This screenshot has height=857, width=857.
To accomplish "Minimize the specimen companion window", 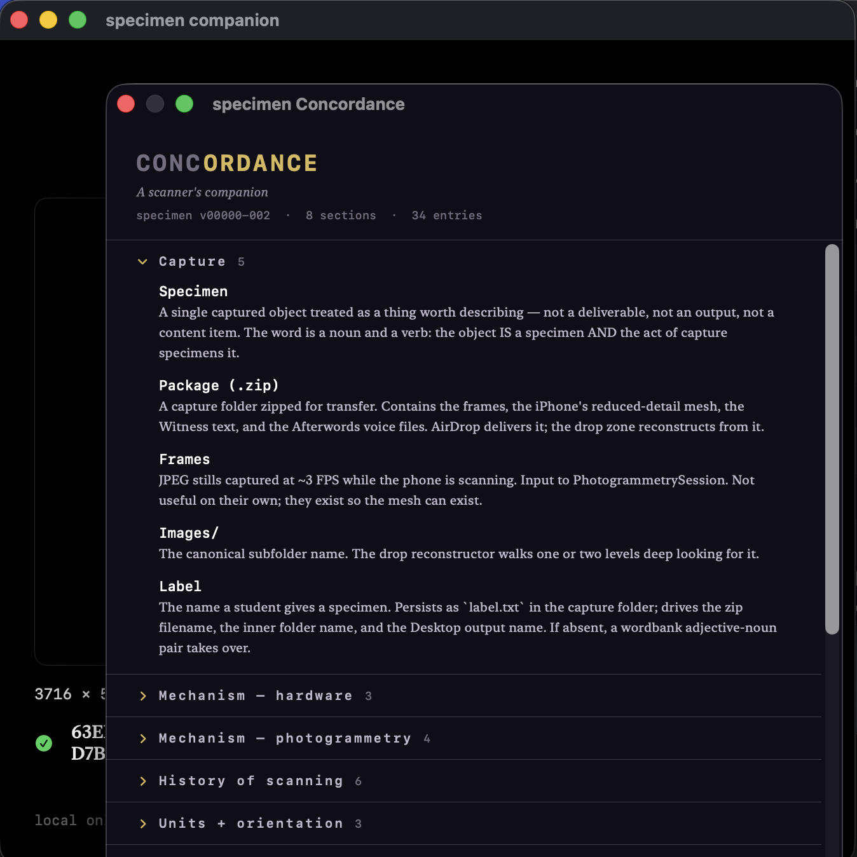I will tap(48, 20).
